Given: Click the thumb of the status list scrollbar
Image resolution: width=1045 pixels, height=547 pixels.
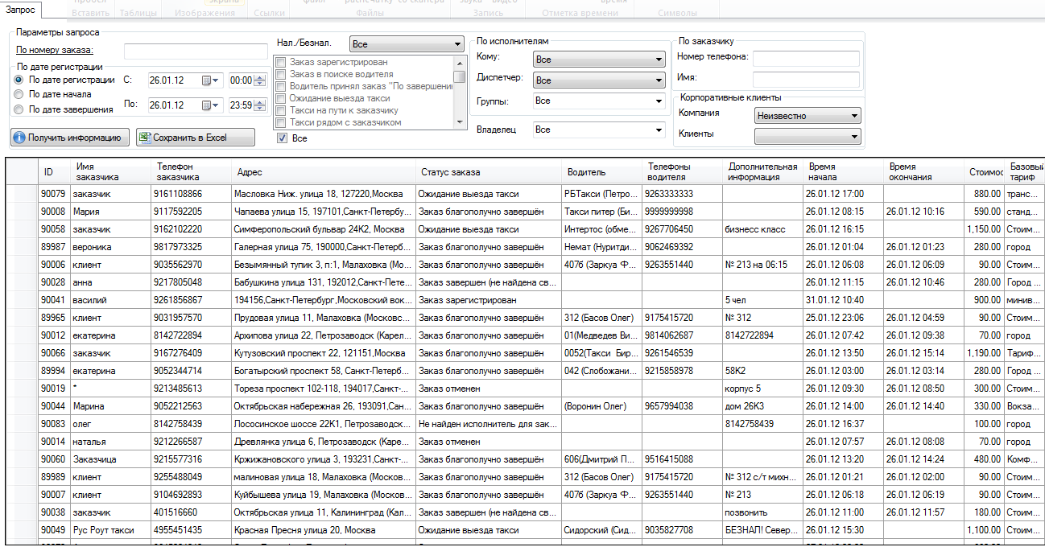Looking at the screenshot, I should click(x=460, y=76).
